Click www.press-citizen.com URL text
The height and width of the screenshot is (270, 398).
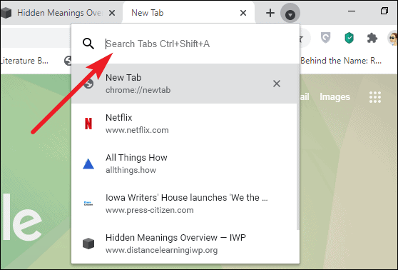150,210
